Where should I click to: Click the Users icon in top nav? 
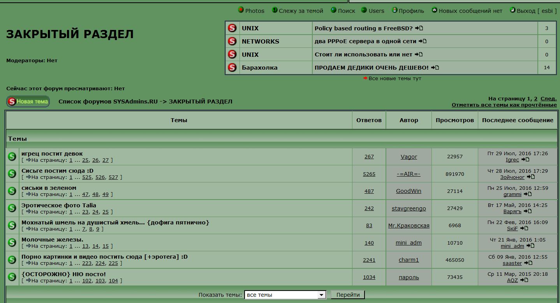[x=364, y=10]
